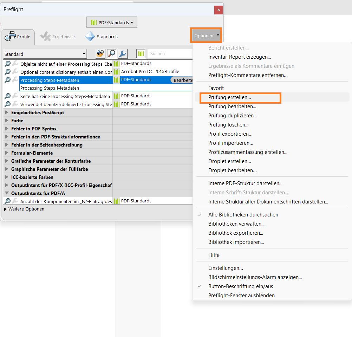Click the 'Hilfe' menu entry
Viewport: 352px width, 337px height.
tap(214, 255)
